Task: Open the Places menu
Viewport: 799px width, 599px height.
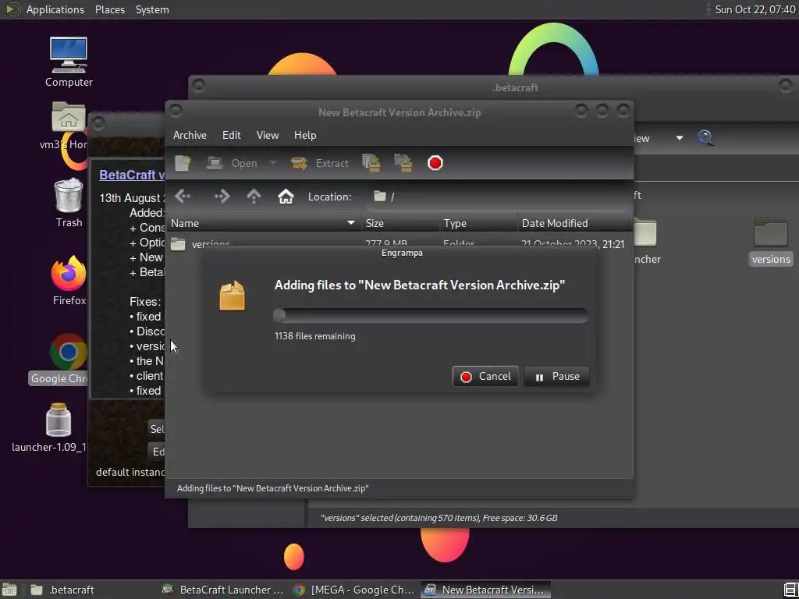Action: point(109,9)
